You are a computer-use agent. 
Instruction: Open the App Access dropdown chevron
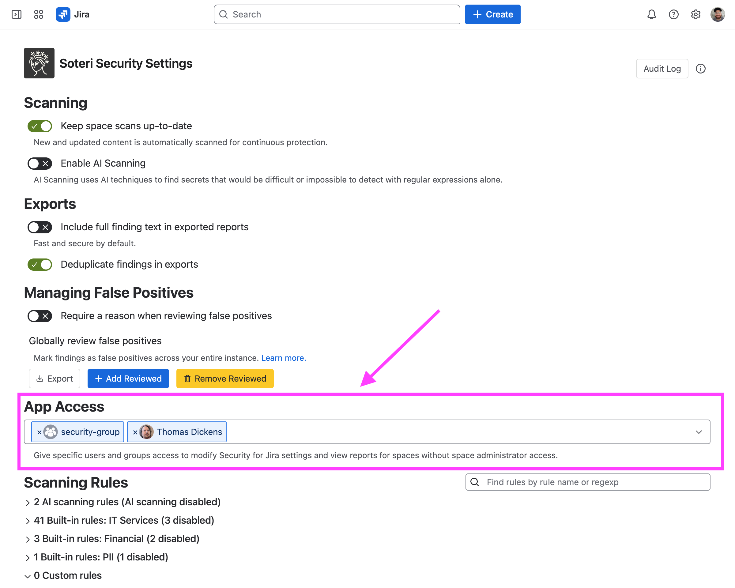tap(699, 432)
